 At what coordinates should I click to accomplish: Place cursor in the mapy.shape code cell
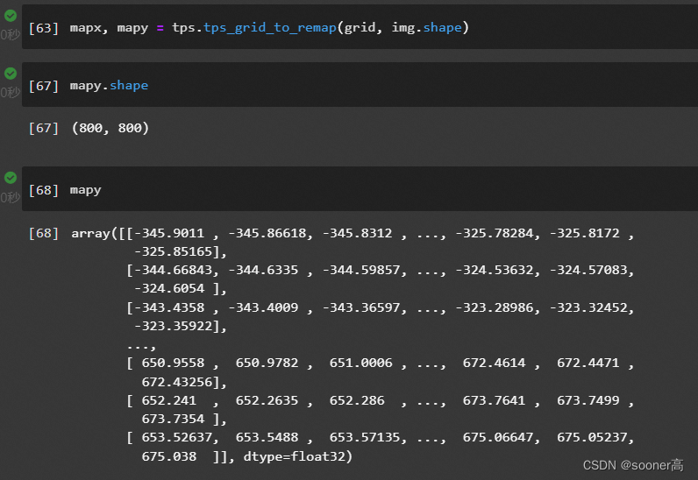tap(351, 86)
